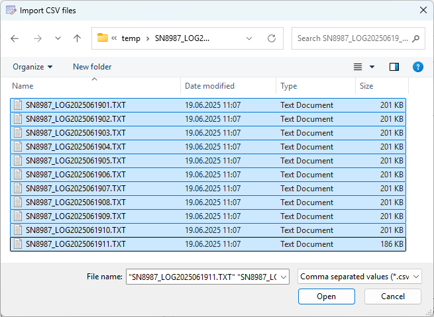Open view options dropdown arrow
This screenshot has width=434, height=317.
(372, 67)
